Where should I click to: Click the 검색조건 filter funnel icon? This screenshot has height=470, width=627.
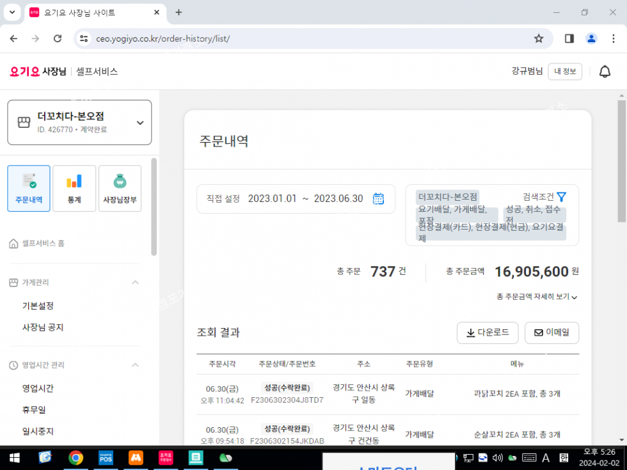[562, 197]
